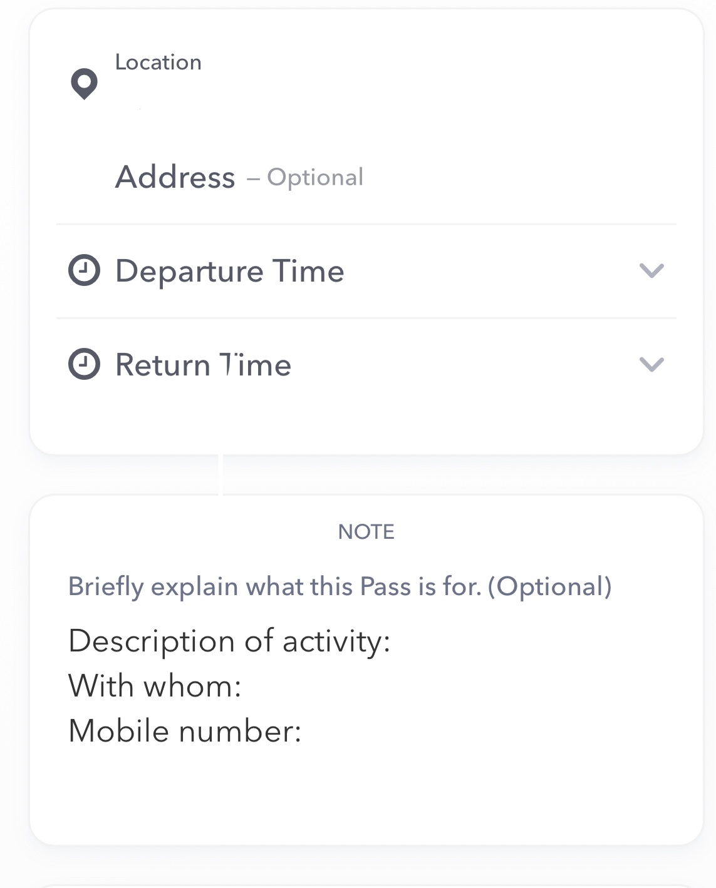
Task: Tap the blank location value area
Action: coord(376,106)
